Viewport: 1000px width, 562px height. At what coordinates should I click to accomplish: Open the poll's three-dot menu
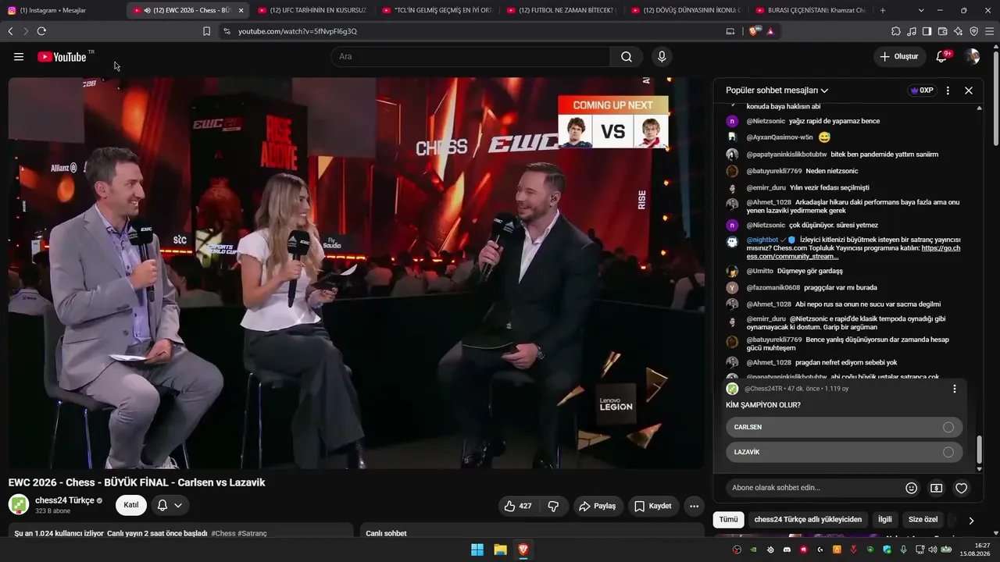[954, 389]
